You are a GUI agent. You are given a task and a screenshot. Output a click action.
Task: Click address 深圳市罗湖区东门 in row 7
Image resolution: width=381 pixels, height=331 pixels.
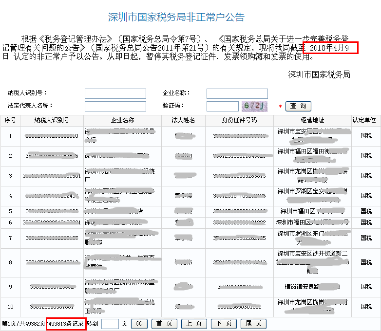tap(301, 234)
